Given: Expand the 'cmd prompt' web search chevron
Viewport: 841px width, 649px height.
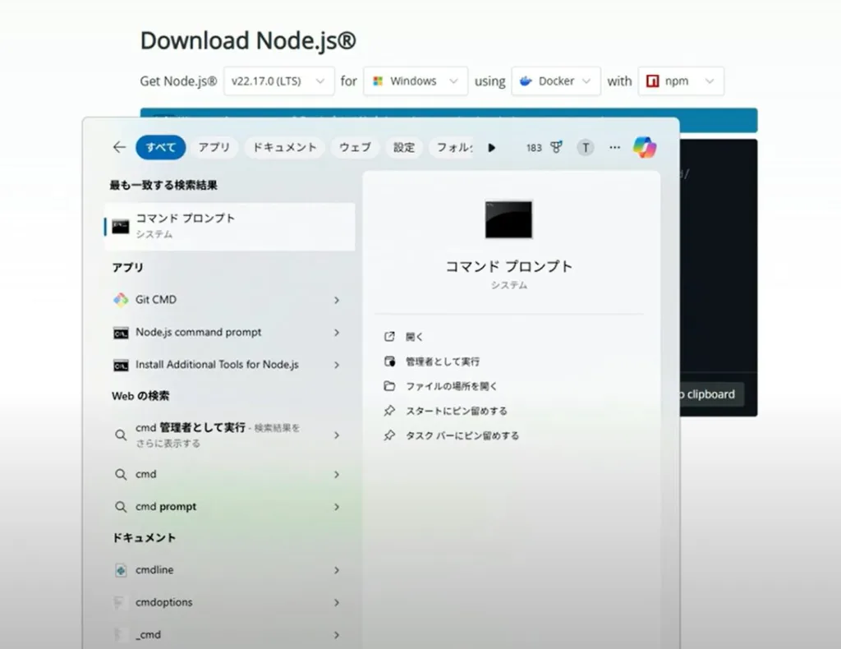Looking at the screenshot, I should (x=337, y=507).
